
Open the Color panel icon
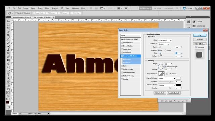(194, 22)
